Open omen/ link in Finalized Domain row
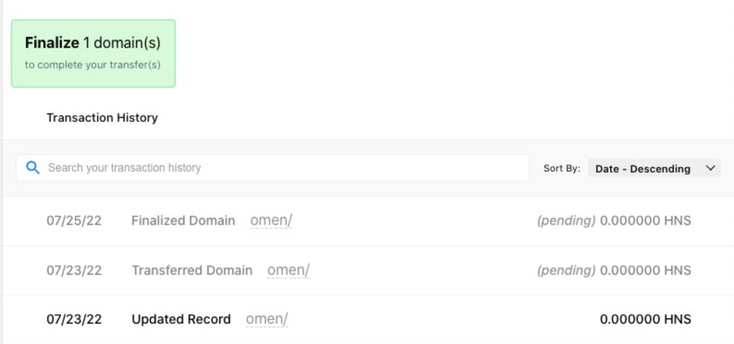The width and height of the screenshot is (734, 344). click(x=271, y=220)
